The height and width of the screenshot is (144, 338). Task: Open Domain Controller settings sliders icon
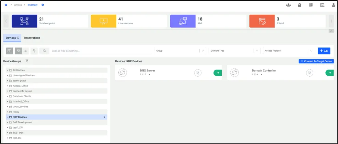[x=310, y=73]
